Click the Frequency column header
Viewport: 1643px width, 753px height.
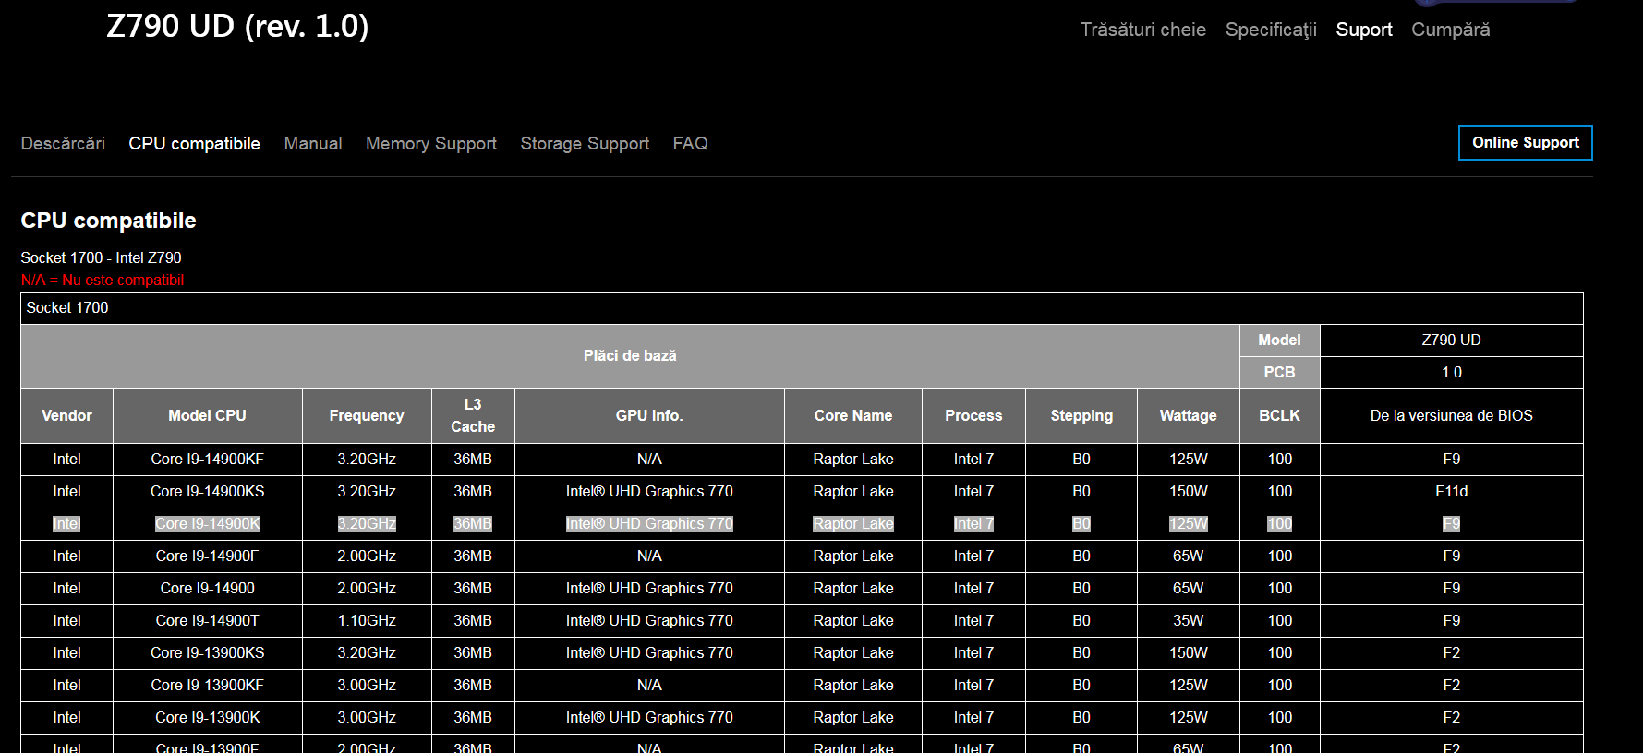367,416
